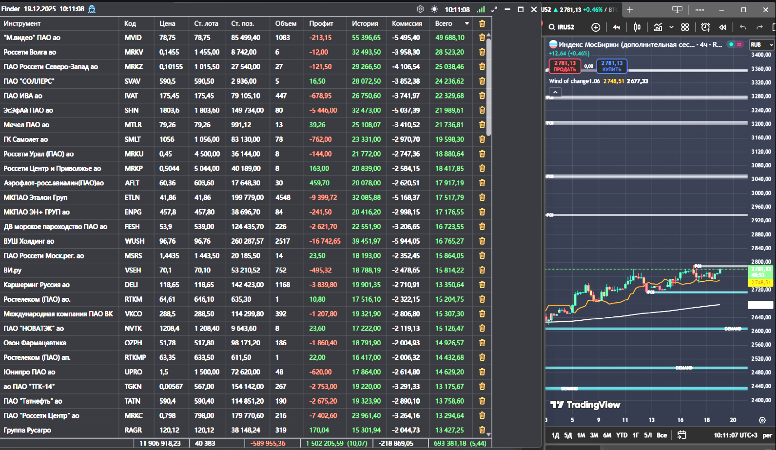Screen dimensions: 776x450
Task: Toggle light theme with the sun icon
Action: (x=434, y=9)
